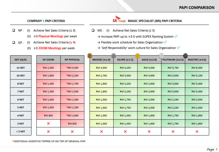
Task: Click red X in NP PHYSICAL < 3 NET cell
Action: coord(72,131)
